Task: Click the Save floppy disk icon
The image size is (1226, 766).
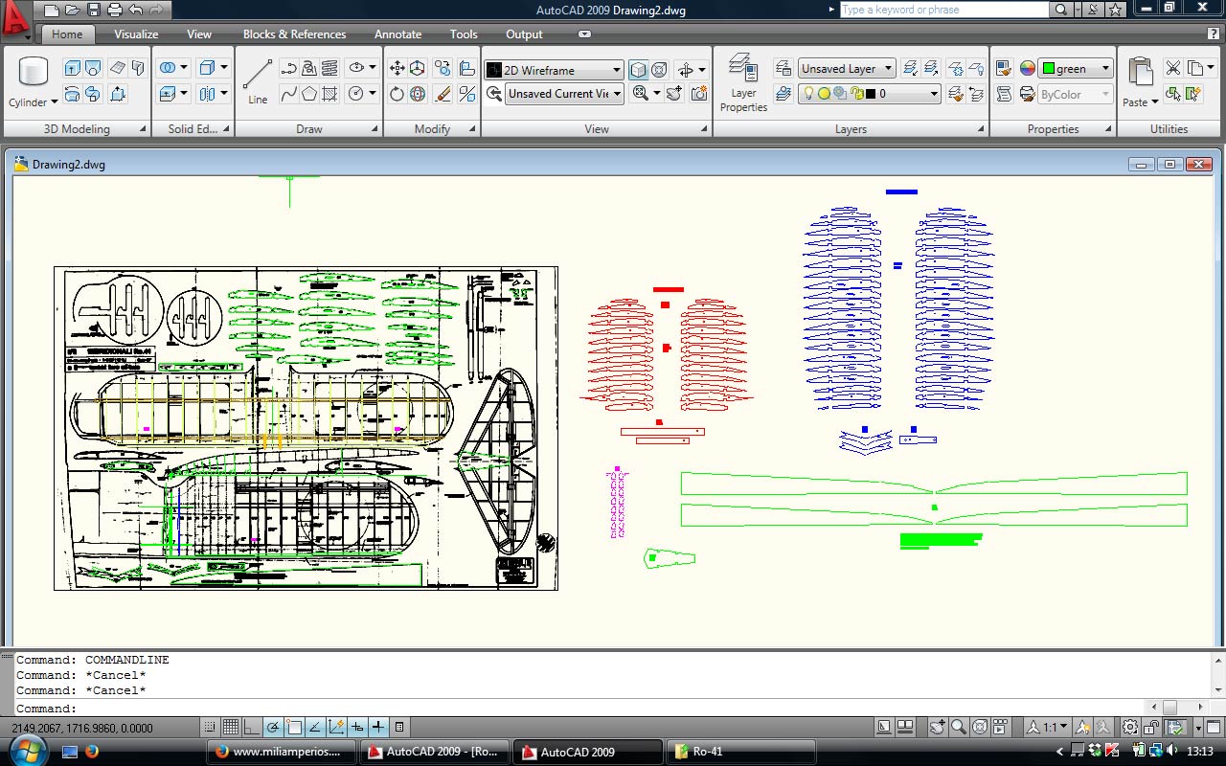Action: click(94, 10)
